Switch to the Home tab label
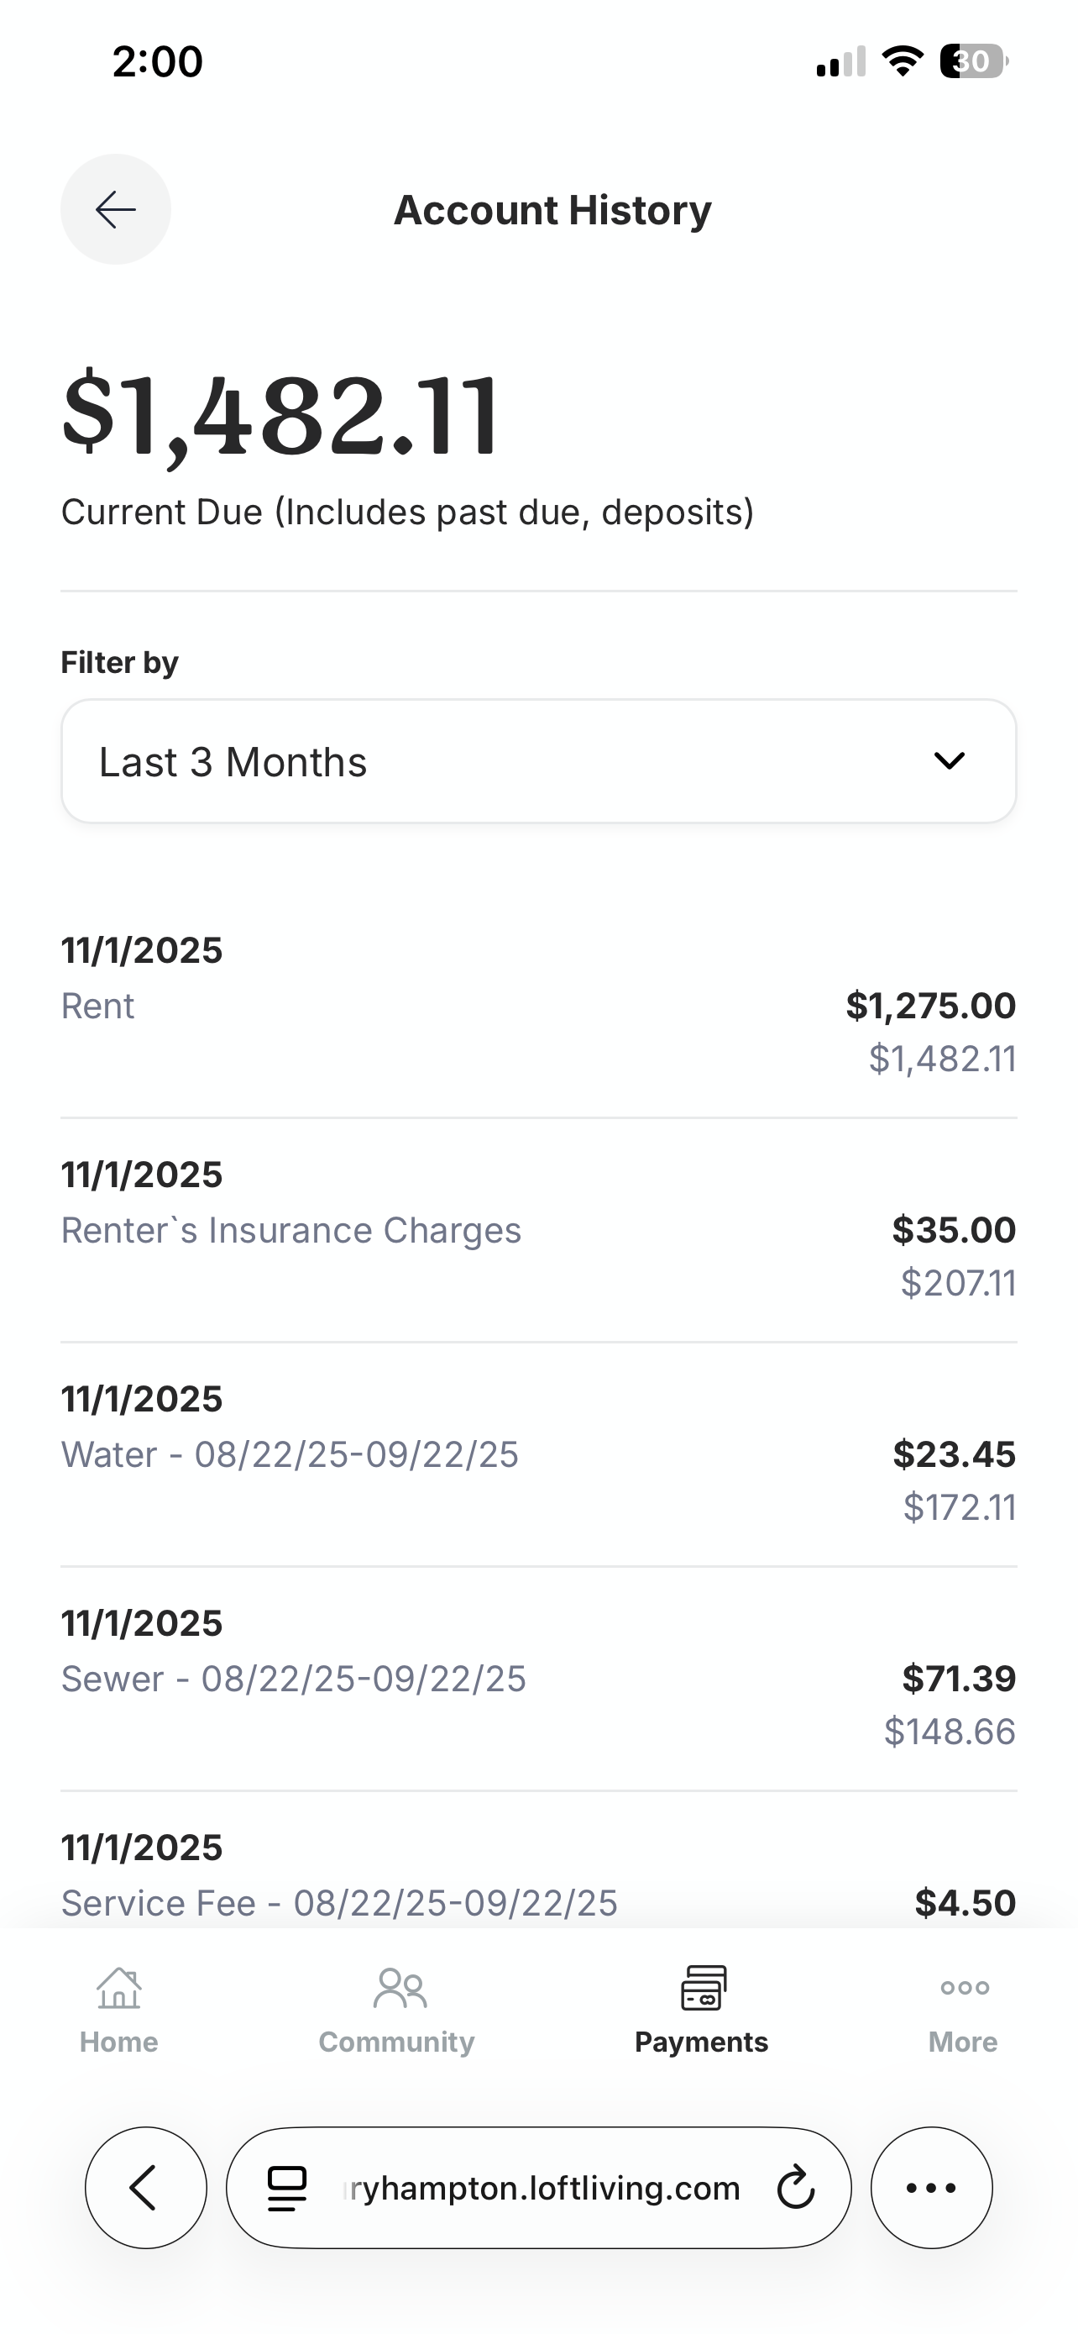Screen dimensions: 1078x2334 pos(118,2042)
